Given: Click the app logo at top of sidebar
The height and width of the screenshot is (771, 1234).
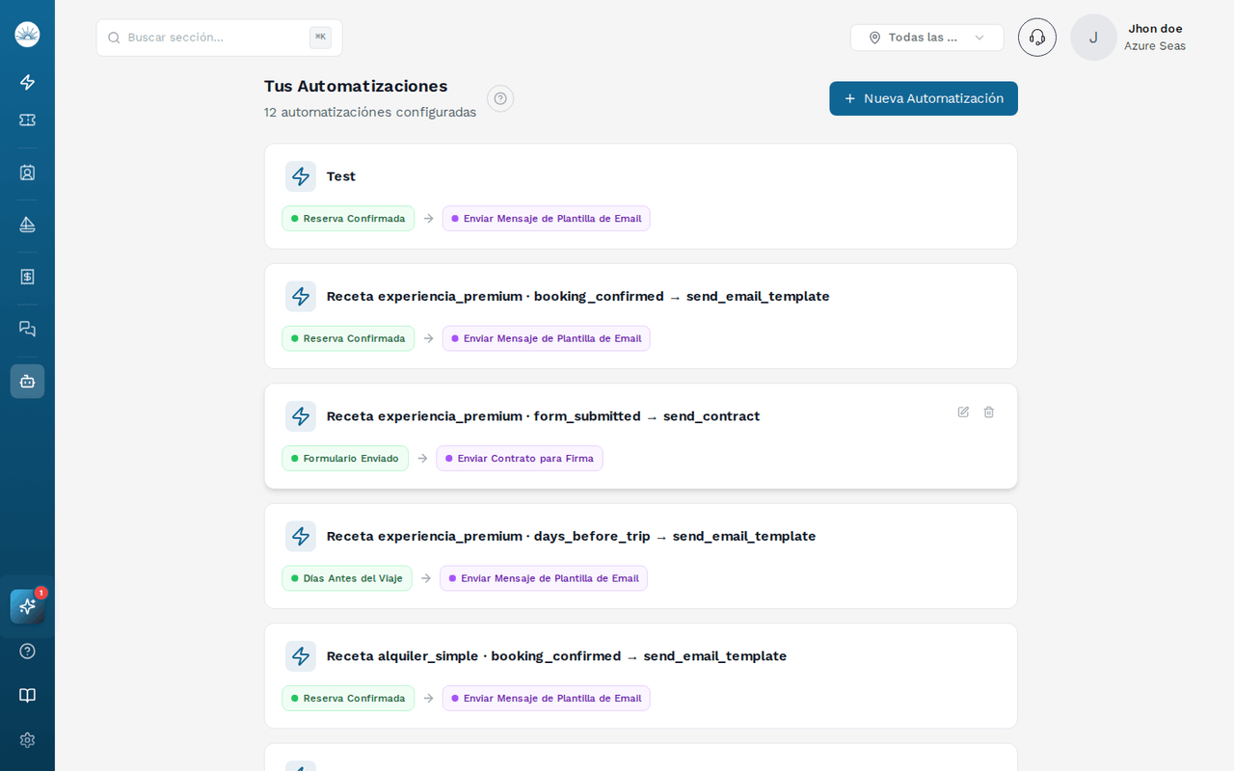Looking at the screenshot, I should click(x=27, y=35).
